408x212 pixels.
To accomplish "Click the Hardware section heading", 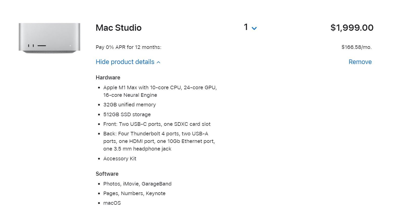I will tap(108, 77).
